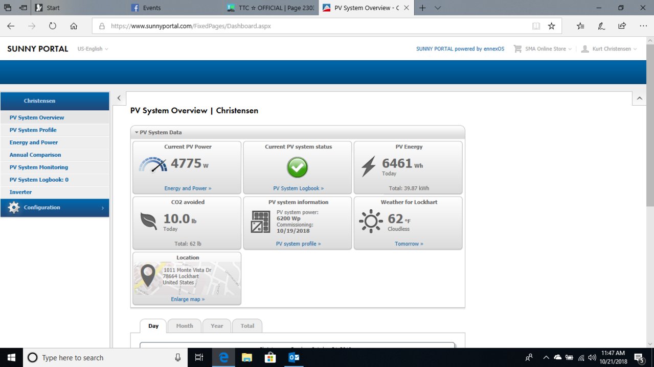
Task: Collapse the PV System Data section
Action: point(158,132)
